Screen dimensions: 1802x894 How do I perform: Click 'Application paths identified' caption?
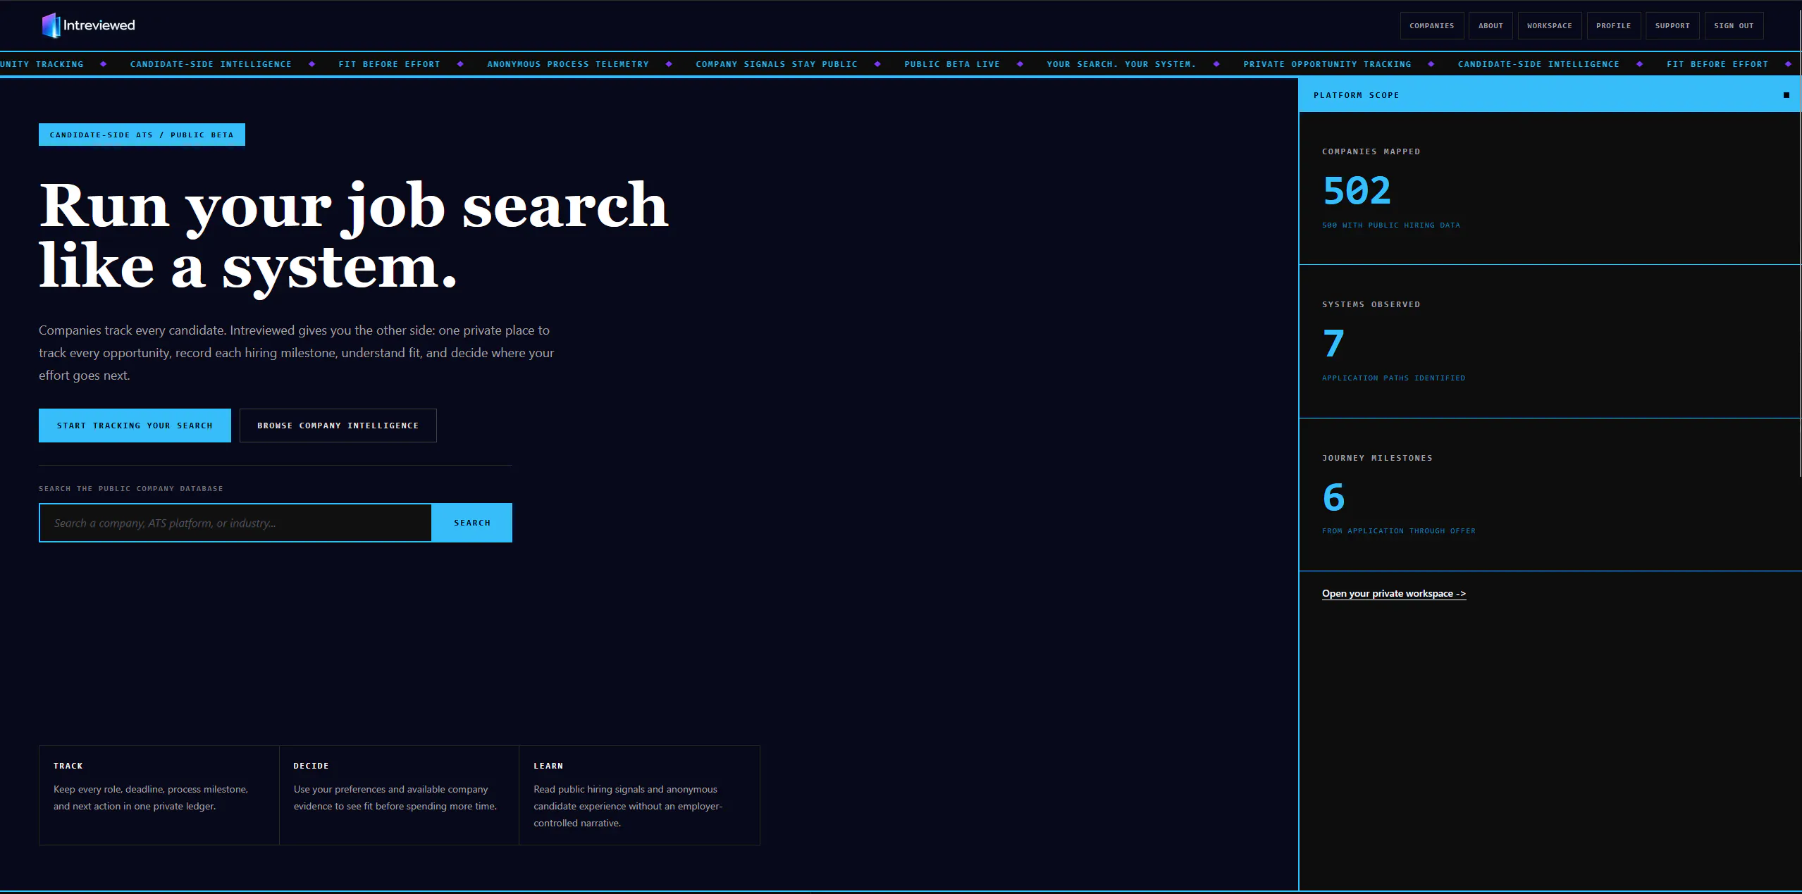1394,378
